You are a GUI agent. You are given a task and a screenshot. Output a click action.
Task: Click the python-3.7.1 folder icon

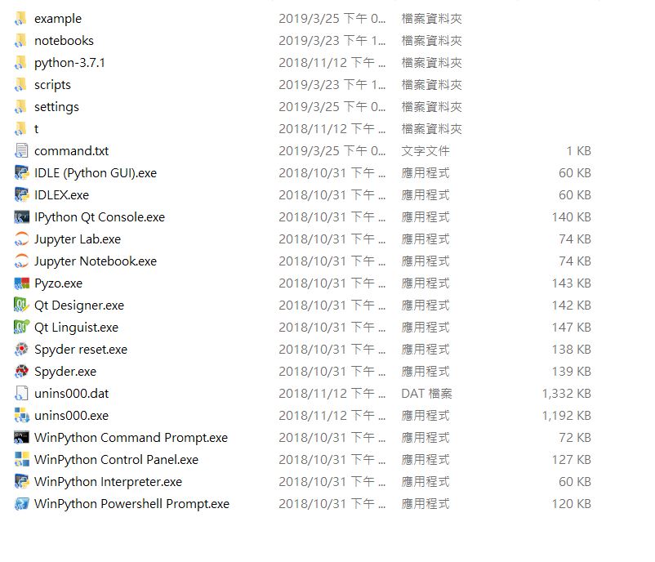pos(21,63)
